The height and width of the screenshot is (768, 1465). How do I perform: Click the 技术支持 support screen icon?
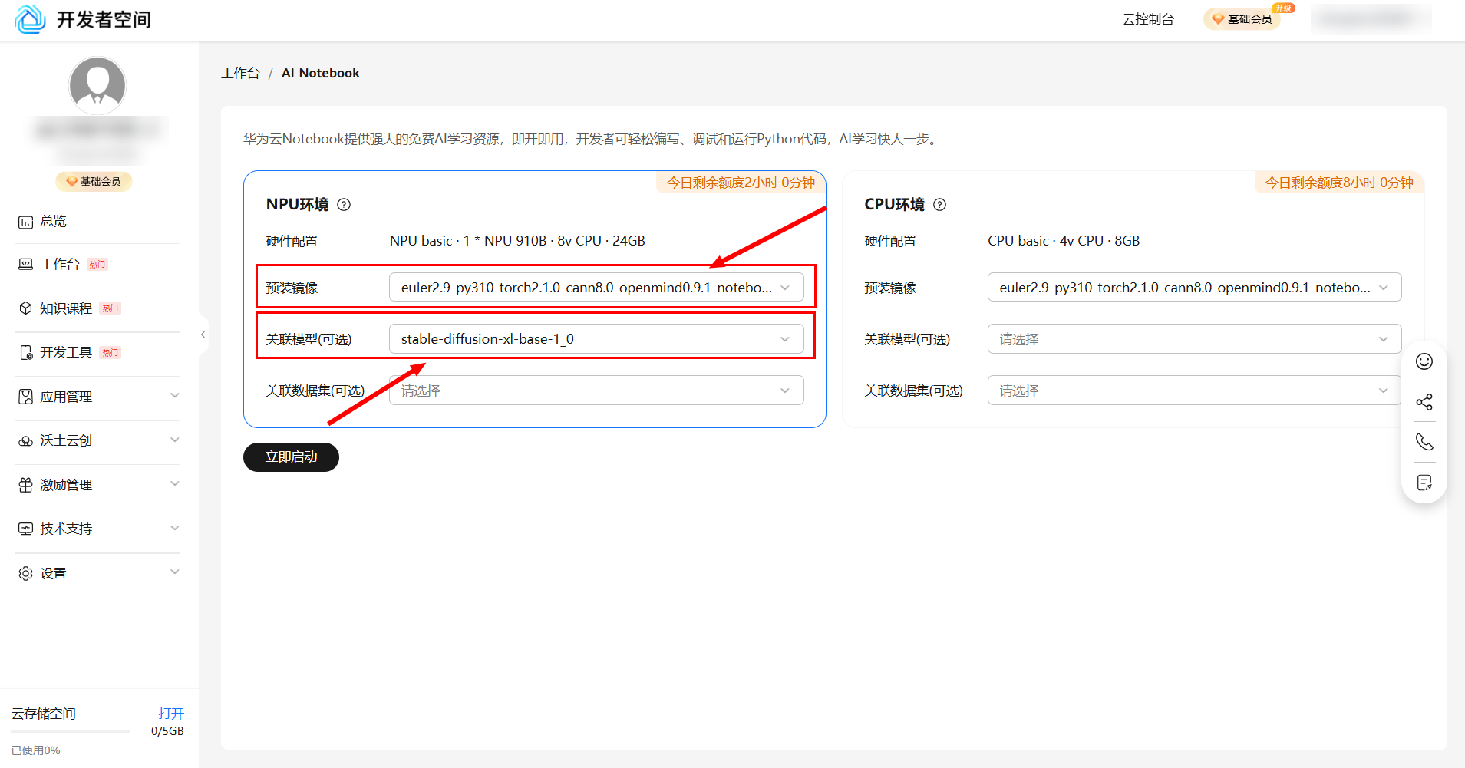(25, 529)
